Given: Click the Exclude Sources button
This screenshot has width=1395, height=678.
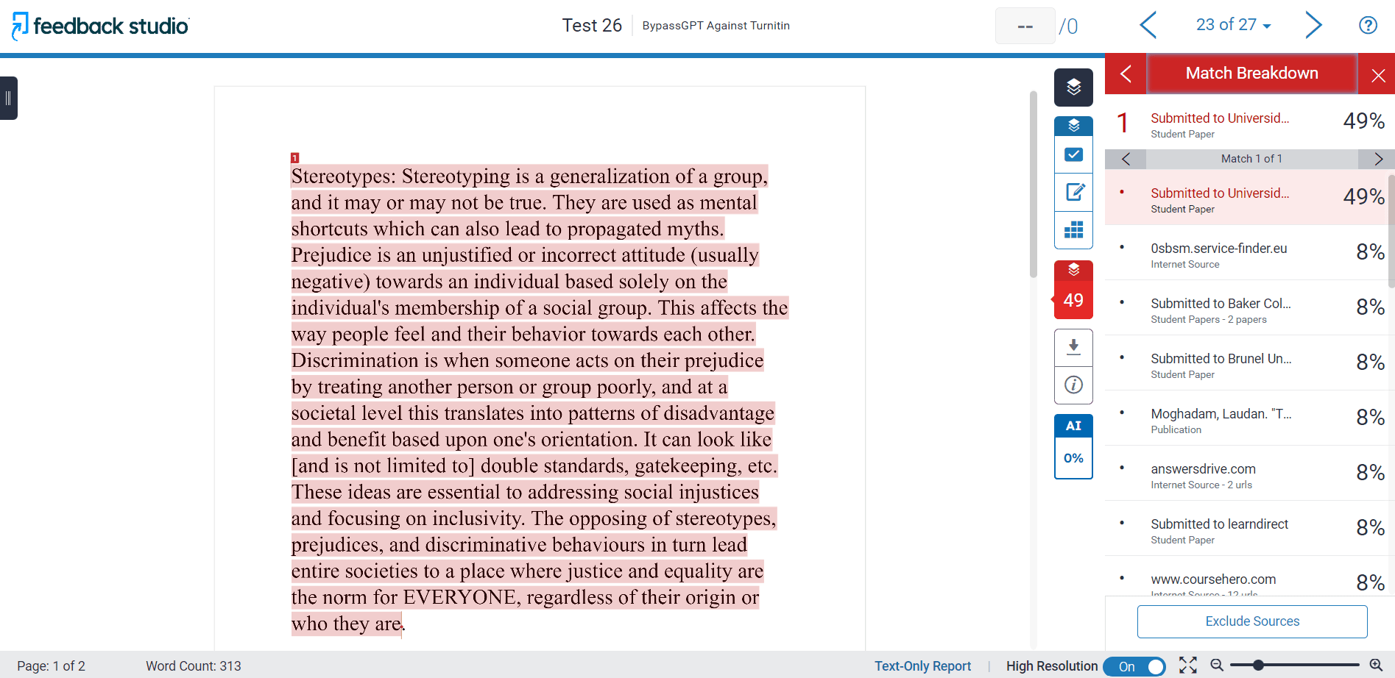Looking at the screenshot, I should 1251,621.
